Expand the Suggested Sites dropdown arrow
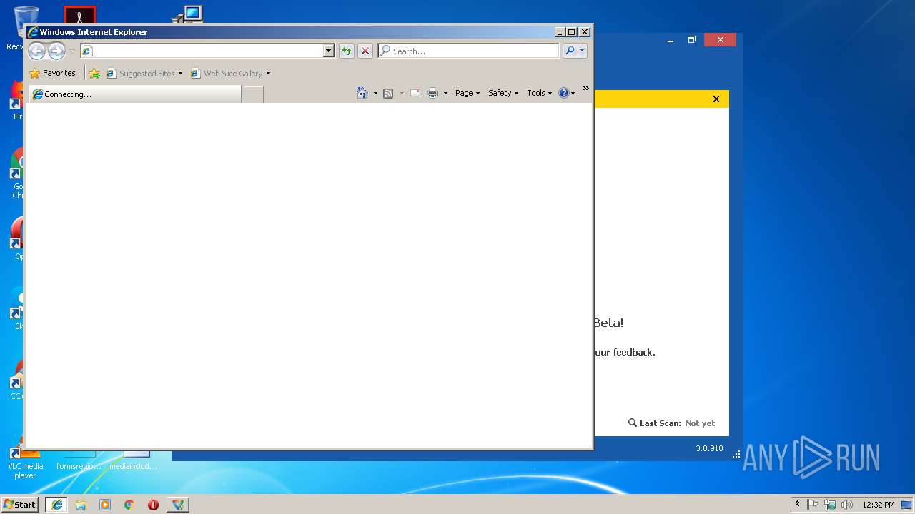 (x=180, y=74)
